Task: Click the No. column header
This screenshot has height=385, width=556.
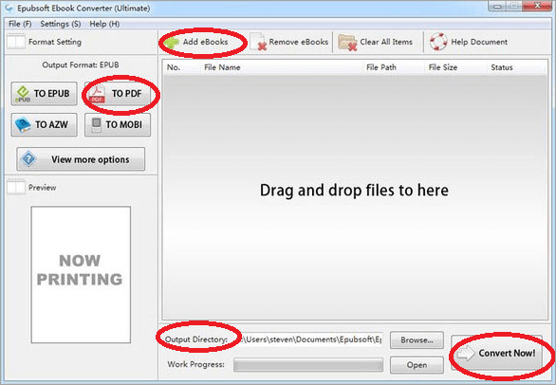Action: 174,67
